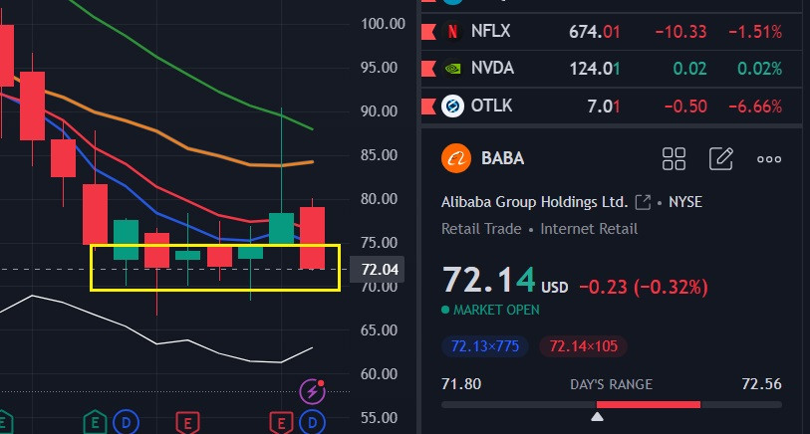This screenshot has height=434, width=810.
Task: Click the fully visible green E earnings marker
Action: pyautogui.click(x=95, y=423)
